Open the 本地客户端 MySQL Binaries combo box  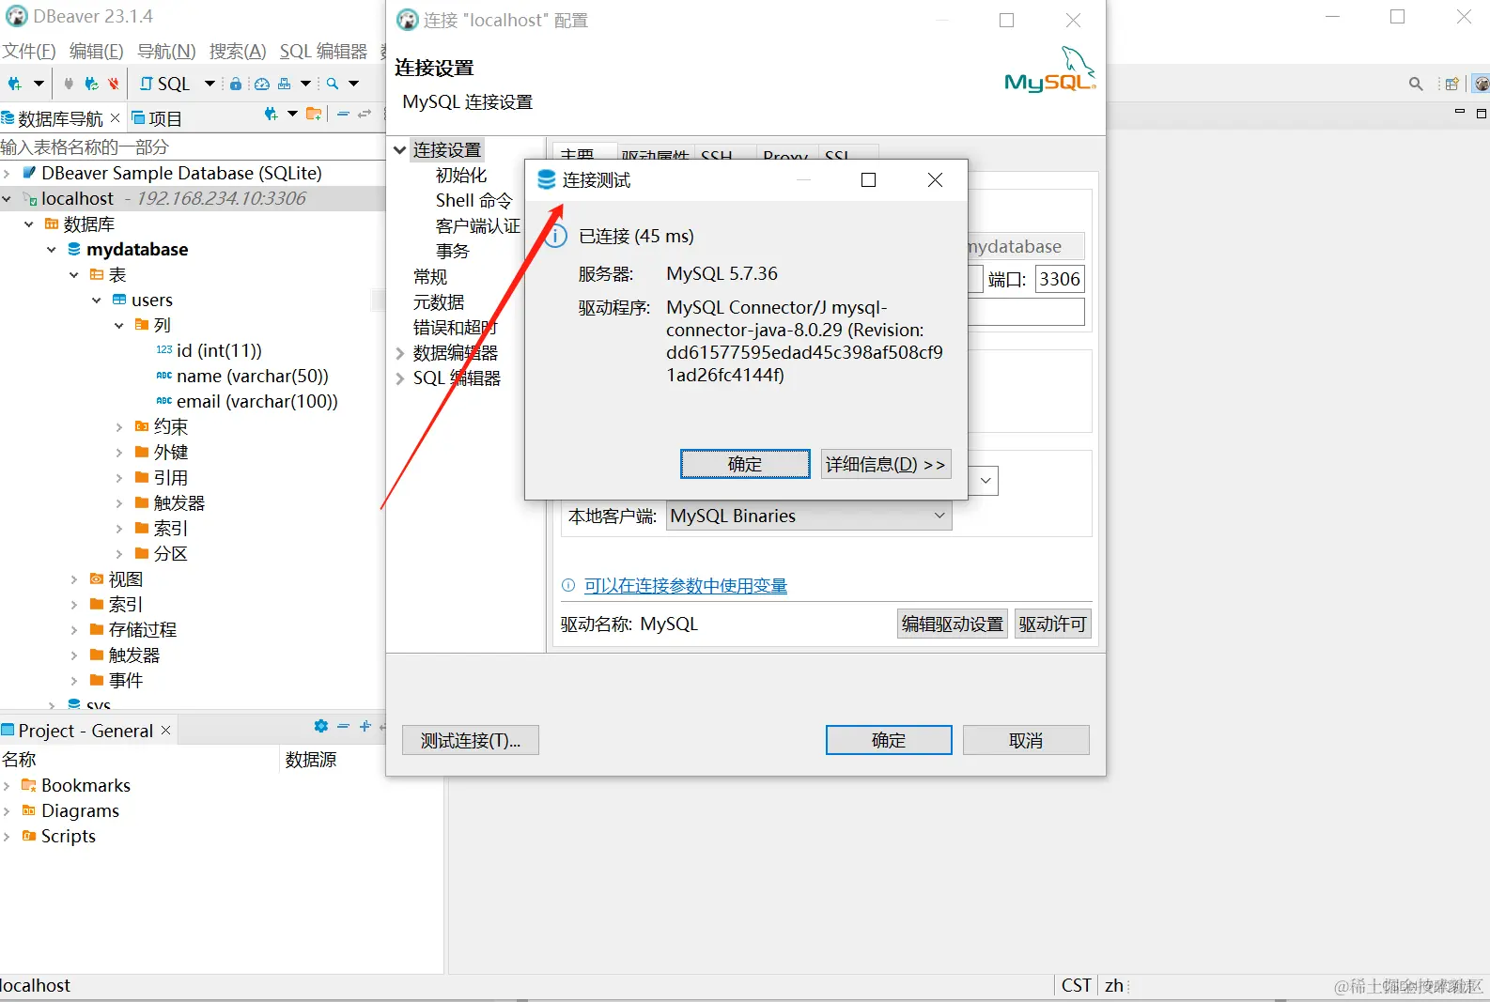tap(809, 516)
